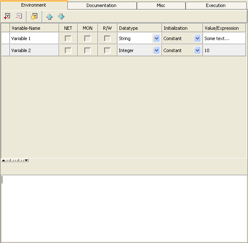Screen dimensions: 248x243
Task: Open the String datatype dropdown for Variable 1
Action: pos(156,38)
